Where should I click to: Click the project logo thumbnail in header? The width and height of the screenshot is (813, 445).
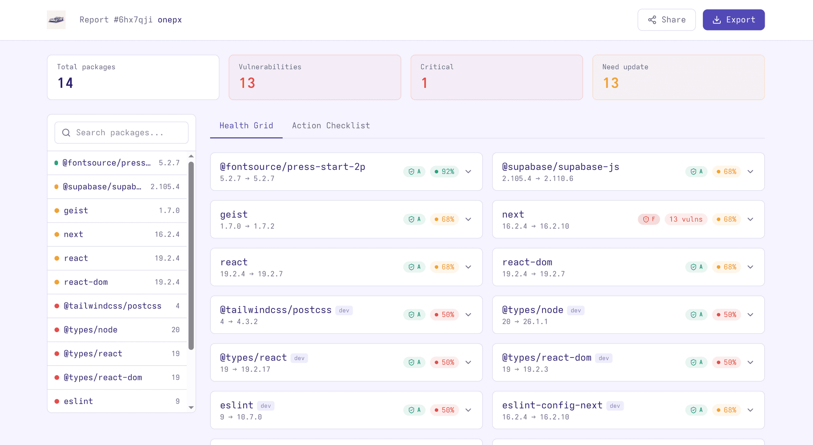click(56, 20)
